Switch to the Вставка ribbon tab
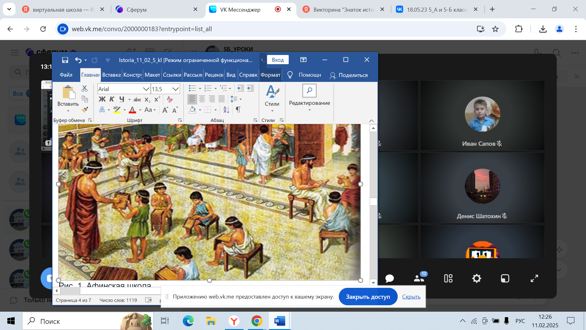Screen dimensions: 586x330 pos(111,75)
